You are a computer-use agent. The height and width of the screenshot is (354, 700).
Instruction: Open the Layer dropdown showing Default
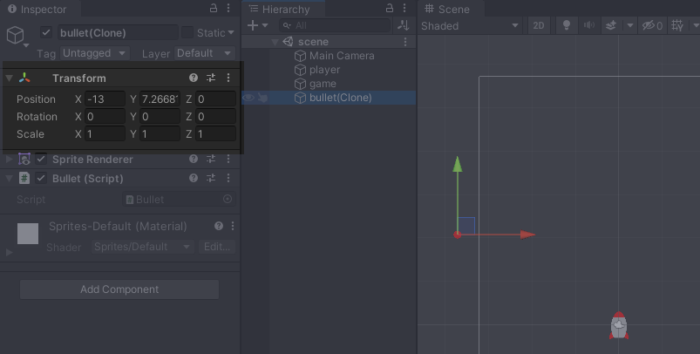coord(205,53)
